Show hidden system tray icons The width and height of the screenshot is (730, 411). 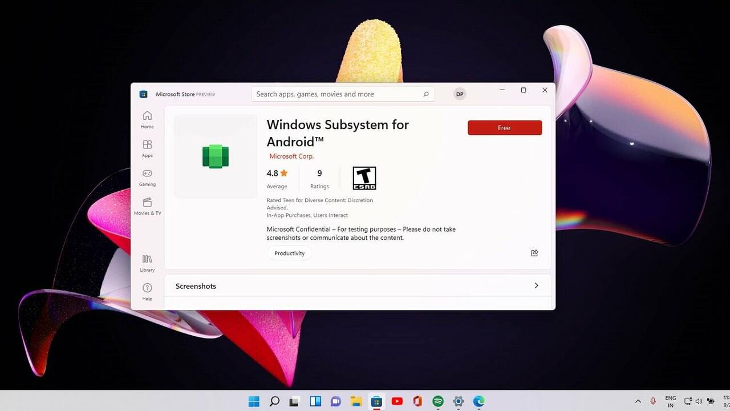(638, 401)
